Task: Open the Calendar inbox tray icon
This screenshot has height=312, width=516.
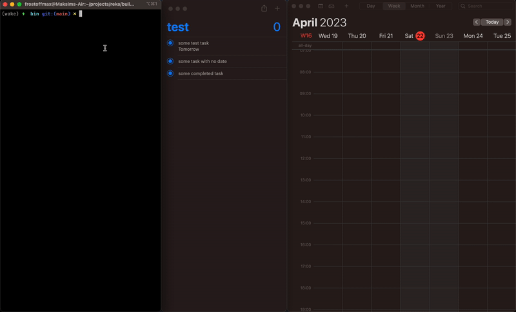Action: pos(332,6)
